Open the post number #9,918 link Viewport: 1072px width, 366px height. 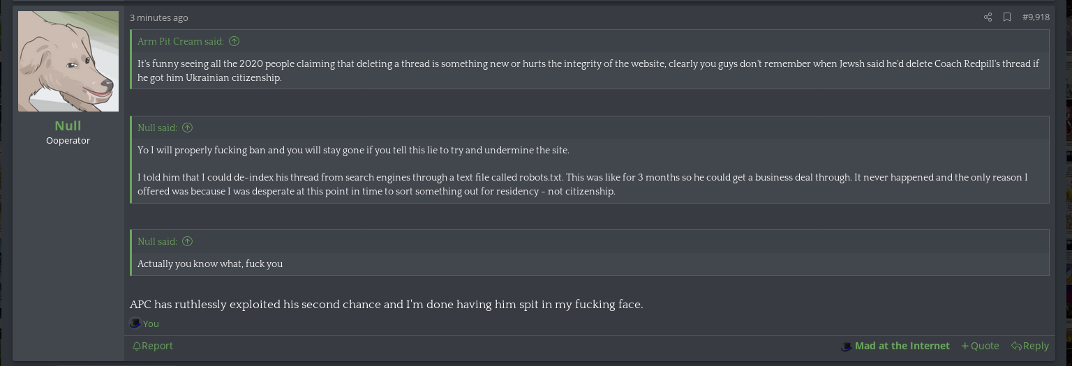(x=1036, y=17)
